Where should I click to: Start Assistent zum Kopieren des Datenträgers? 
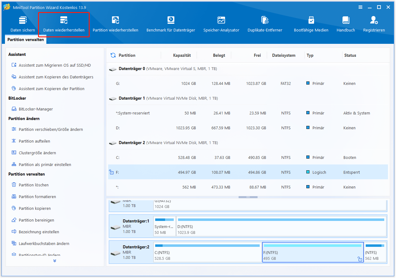(x=53, y=77)
